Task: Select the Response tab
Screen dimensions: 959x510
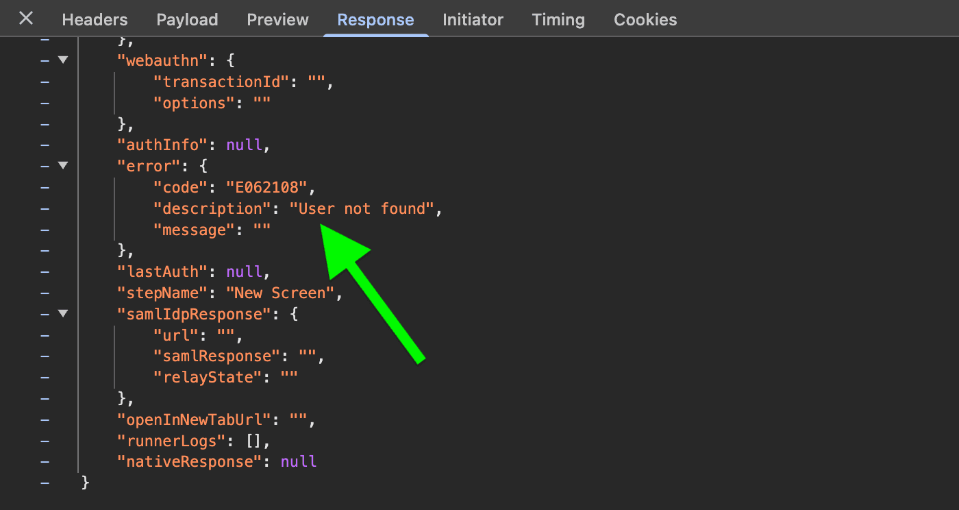Action: pyautogui.click(x=375, y=20)
